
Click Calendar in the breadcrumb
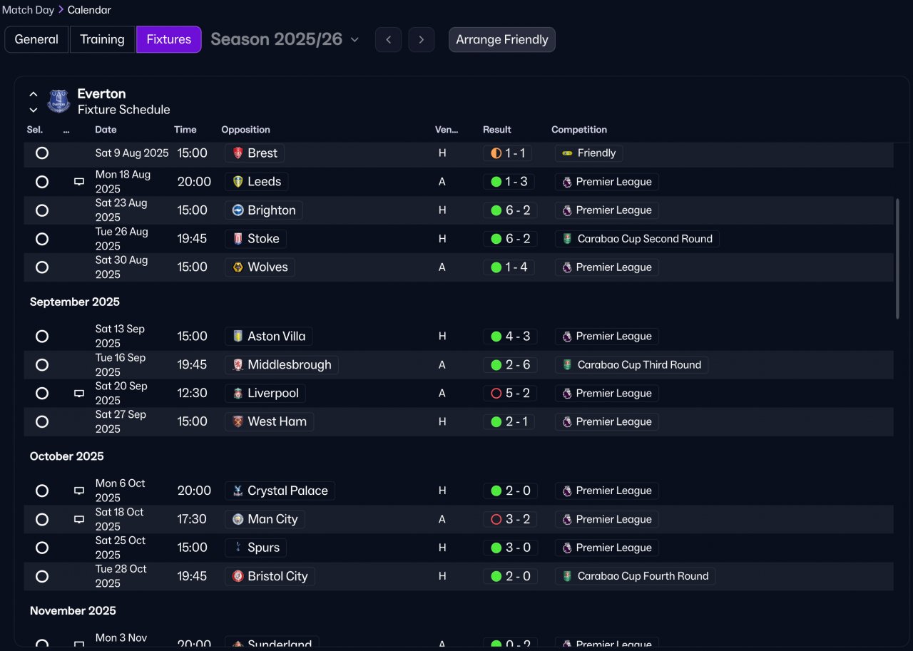[89, 10]
